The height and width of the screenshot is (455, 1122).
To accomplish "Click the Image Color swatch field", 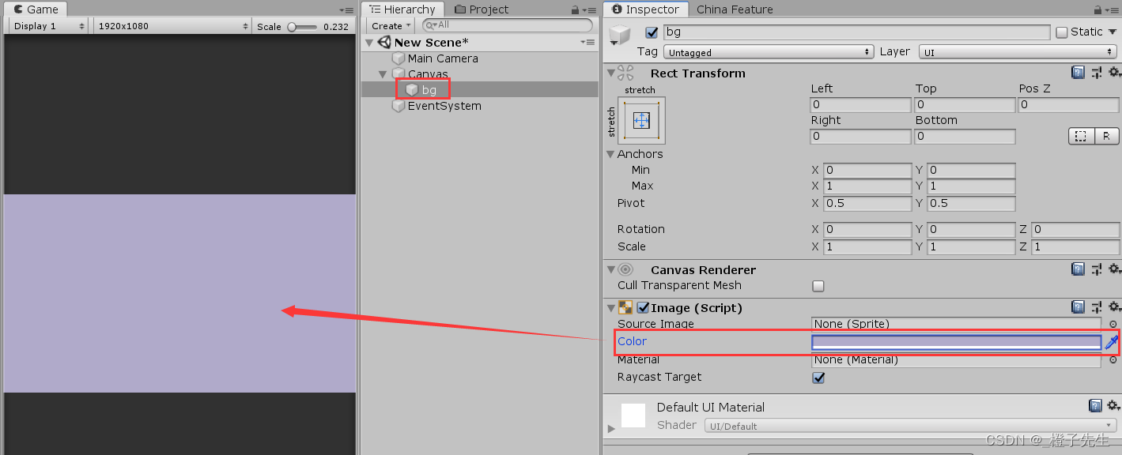I will click(957, 342).
